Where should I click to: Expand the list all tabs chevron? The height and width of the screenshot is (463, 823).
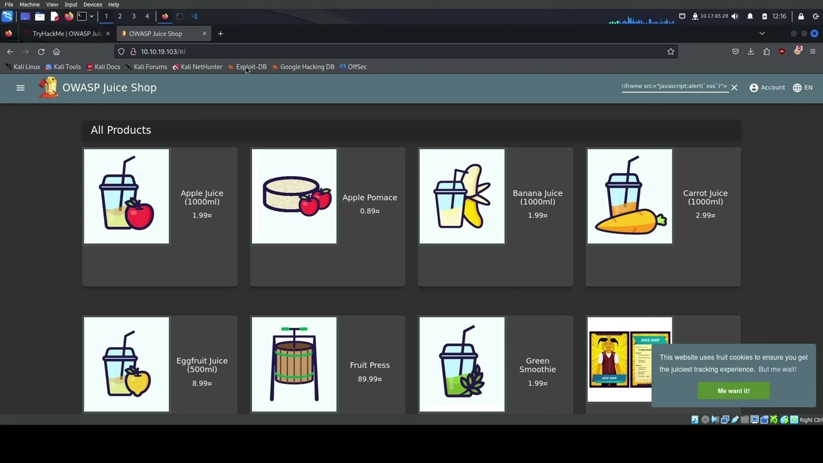[x=762, y=33]
